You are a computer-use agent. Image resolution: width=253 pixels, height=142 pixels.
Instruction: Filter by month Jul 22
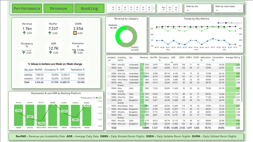tap(176, 8)
